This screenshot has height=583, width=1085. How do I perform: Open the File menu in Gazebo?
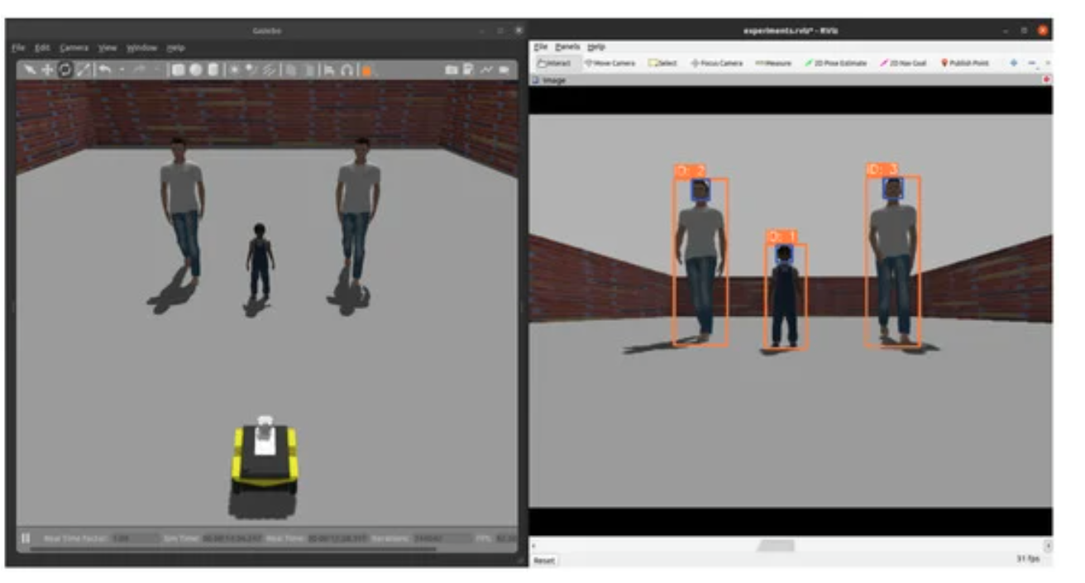coord(18,48)
